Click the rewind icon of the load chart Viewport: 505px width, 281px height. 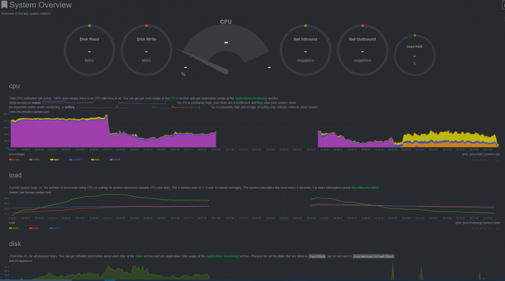473,228
